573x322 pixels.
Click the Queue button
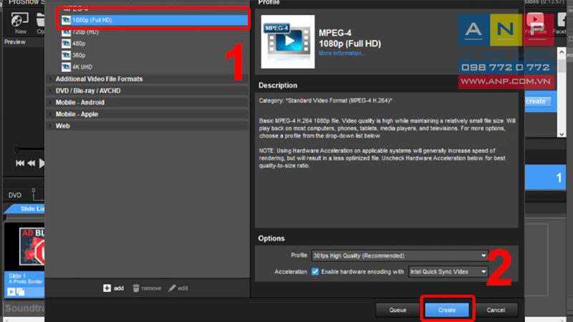point(398,310)
